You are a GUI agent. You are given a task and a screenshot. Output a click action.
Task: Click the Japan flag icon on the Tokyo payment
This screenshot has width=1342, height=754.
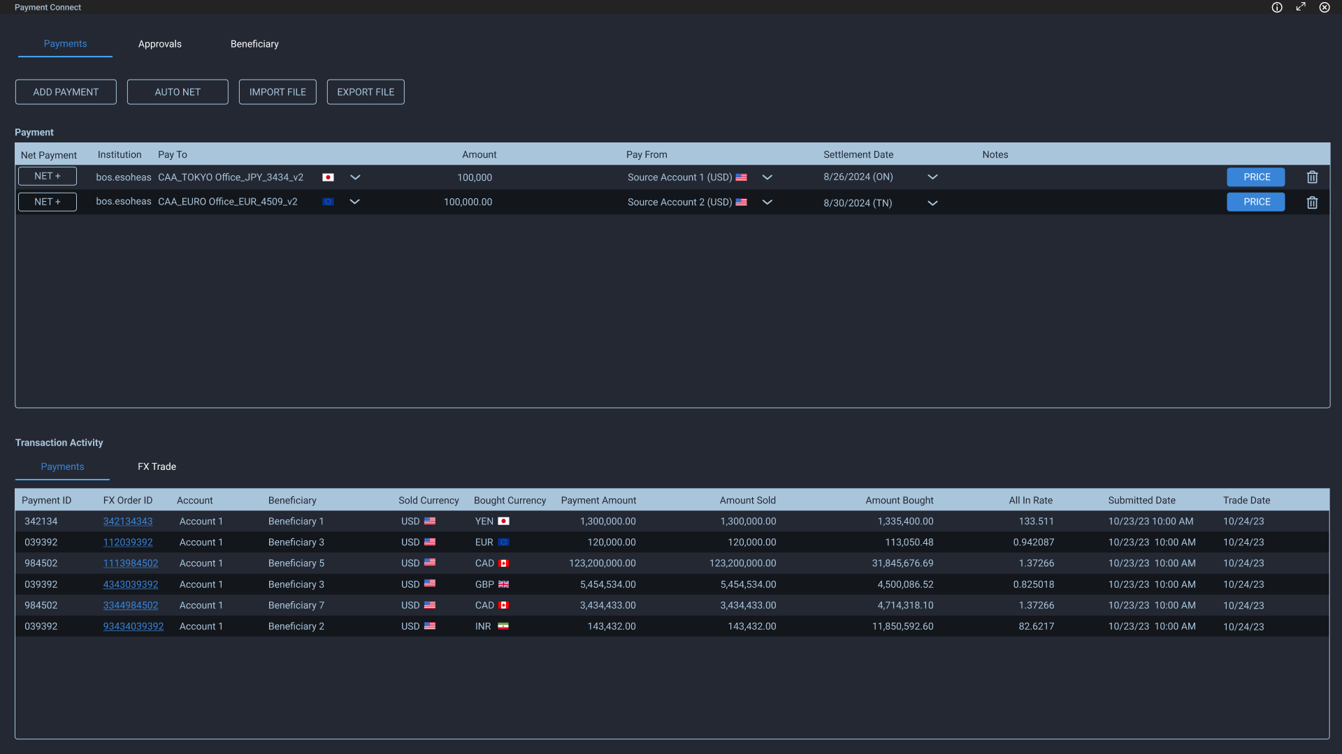[x=328, y=177]
